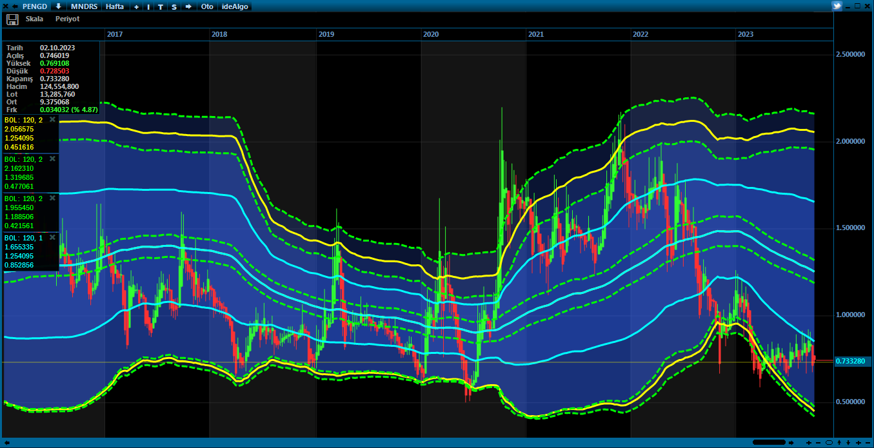Click the oval reset button at bottom
This screenshot has width=874, height=448.
[x=829, y=443]
